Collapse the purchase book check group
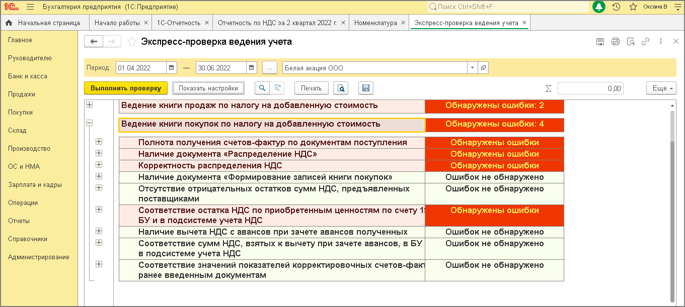685x307 pixels. [x=90, y=123]
